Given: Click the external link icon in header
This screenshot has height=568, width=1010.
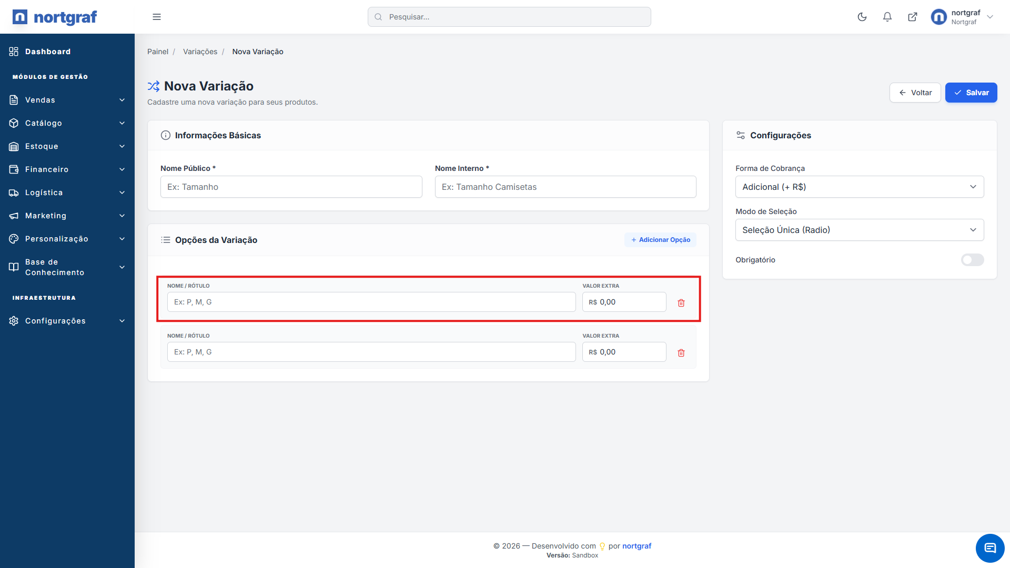Looking at the screenshot, I should point(913,17).
